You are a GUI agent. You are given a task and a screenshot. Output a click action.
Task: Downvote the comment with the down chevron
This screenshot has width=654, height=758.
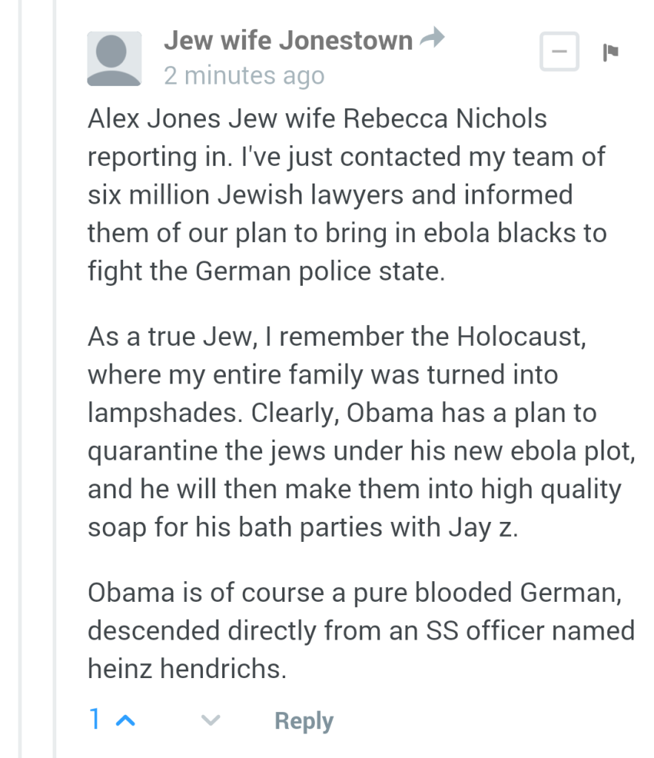click(x=211, y=721)
